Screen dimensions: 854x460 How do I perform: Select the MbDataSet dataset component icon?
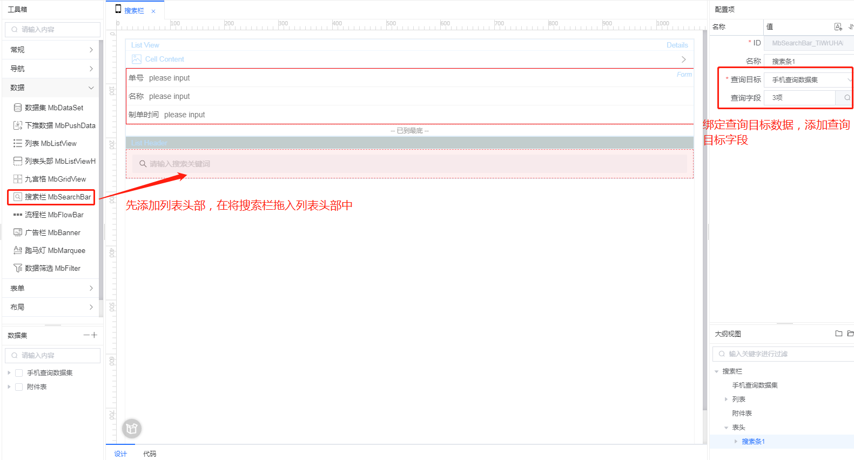[18, 108]
